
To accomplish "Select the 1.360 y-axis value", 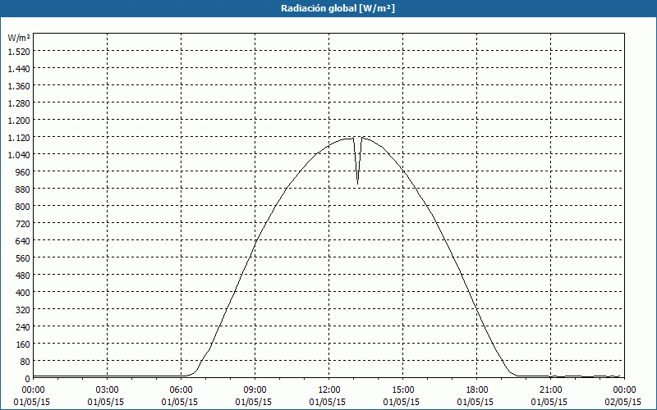I will point(19,86).
